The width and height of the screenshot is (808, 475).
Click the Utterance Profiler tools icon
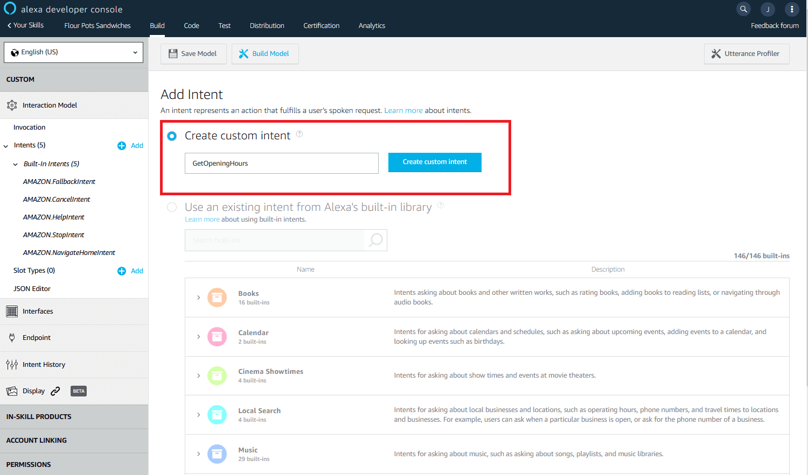(x=716, y=54)
